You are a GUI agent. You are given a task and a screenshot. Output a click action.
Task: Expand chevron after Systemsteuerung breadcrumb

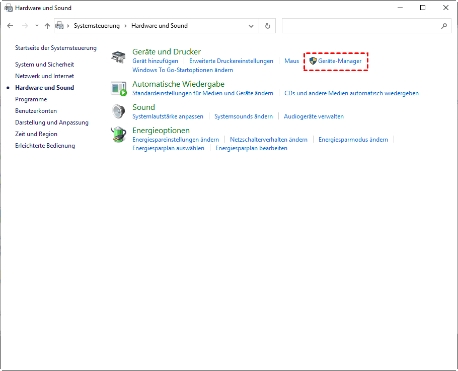126,26
